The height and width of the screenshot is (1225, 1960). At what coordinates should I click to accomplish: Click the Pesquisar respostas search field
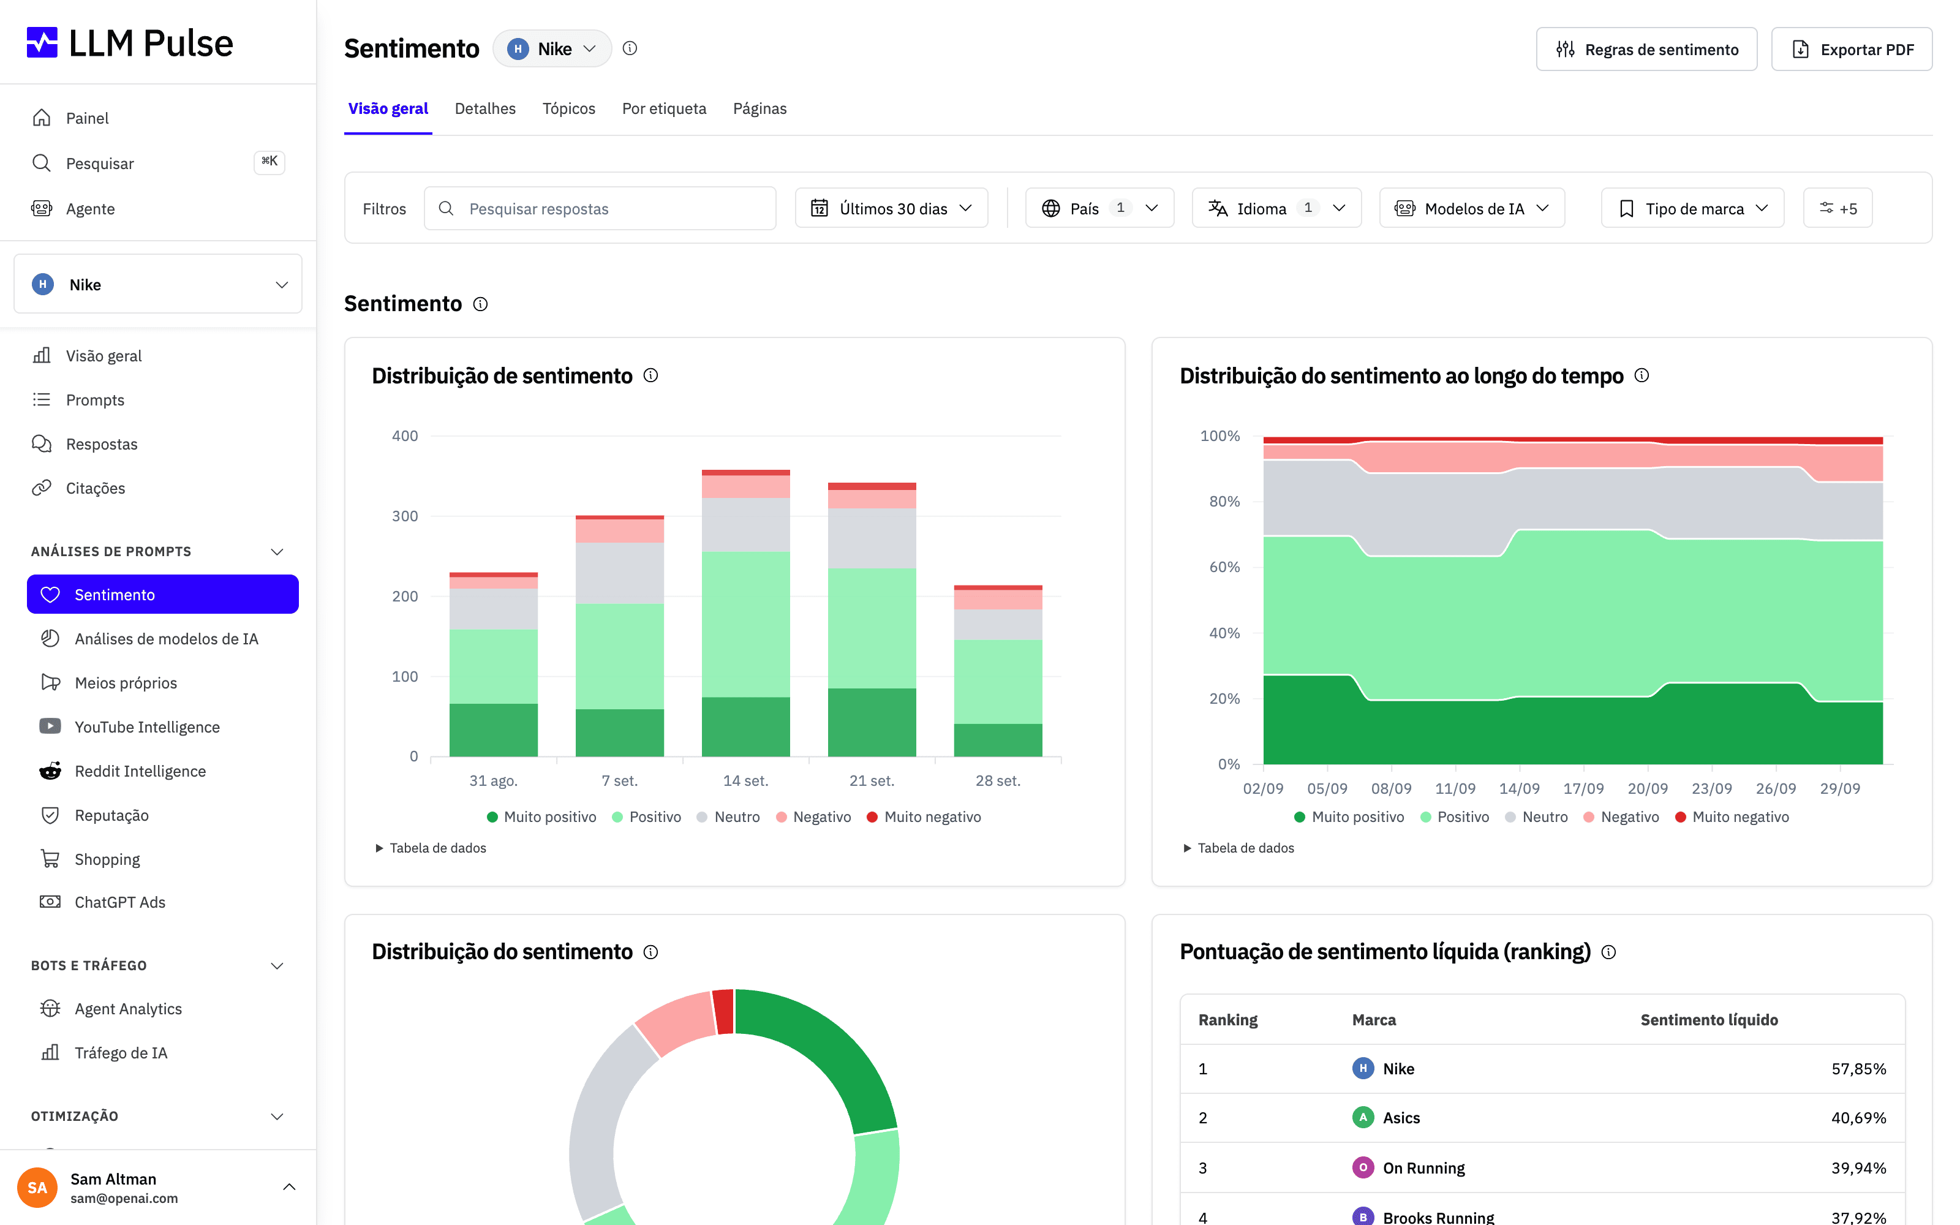point(600,208)
